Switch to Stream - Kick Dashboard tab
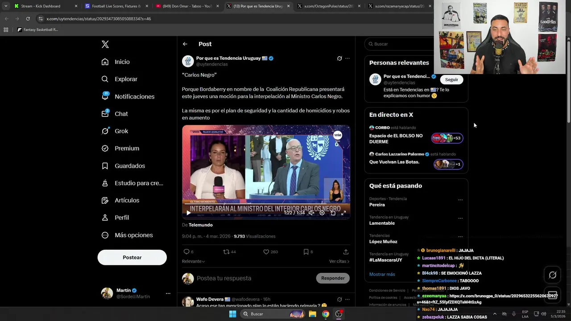The image size is (571, 321). click(46, 6)
